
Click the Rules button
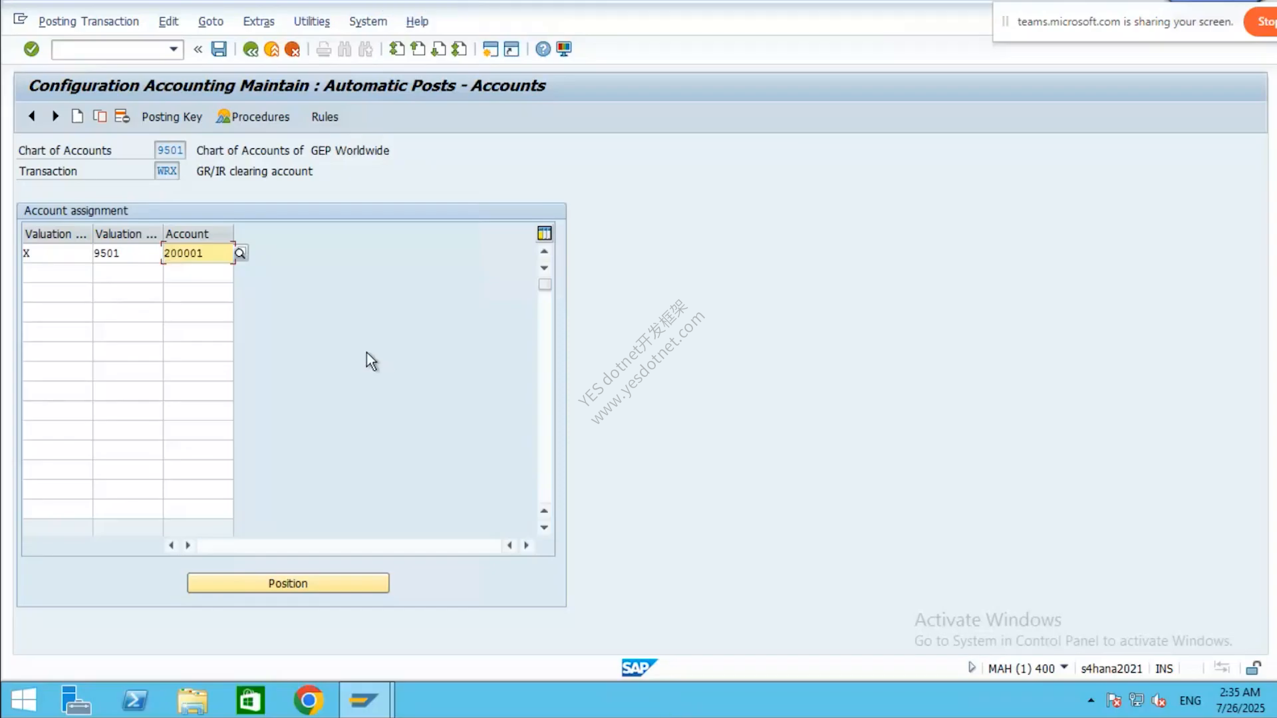tap(325, 117)
